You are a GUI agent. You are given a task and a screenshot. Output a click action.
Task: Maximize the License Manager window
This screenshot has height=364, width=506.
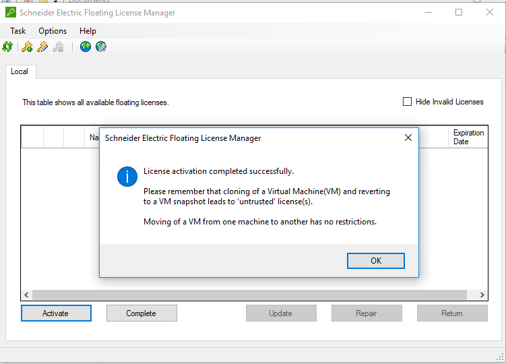(459, 12)
